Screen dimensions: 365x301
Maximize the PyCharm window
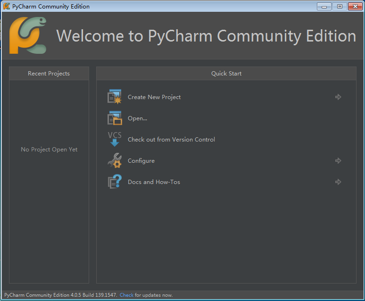[x=340, y=7]
